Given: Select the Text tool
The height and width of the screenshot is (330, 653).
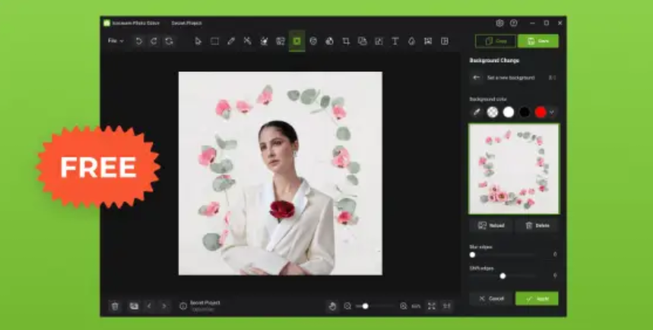Looking at the screenshot, I should coord(395,41).
